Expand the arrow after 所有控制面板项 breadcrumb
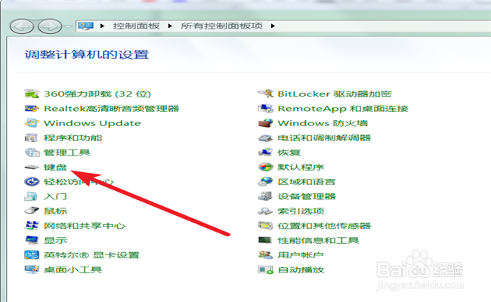The width and height of the screenshot is (491, 302). click(x=273, y=26)
